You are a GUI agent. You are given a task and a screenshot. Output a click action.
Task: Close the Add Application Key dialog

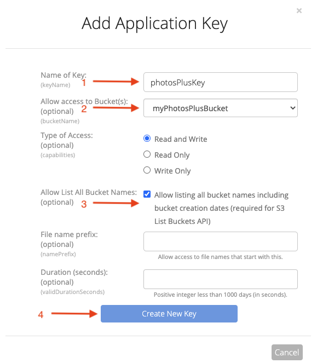tap(299, 10)
